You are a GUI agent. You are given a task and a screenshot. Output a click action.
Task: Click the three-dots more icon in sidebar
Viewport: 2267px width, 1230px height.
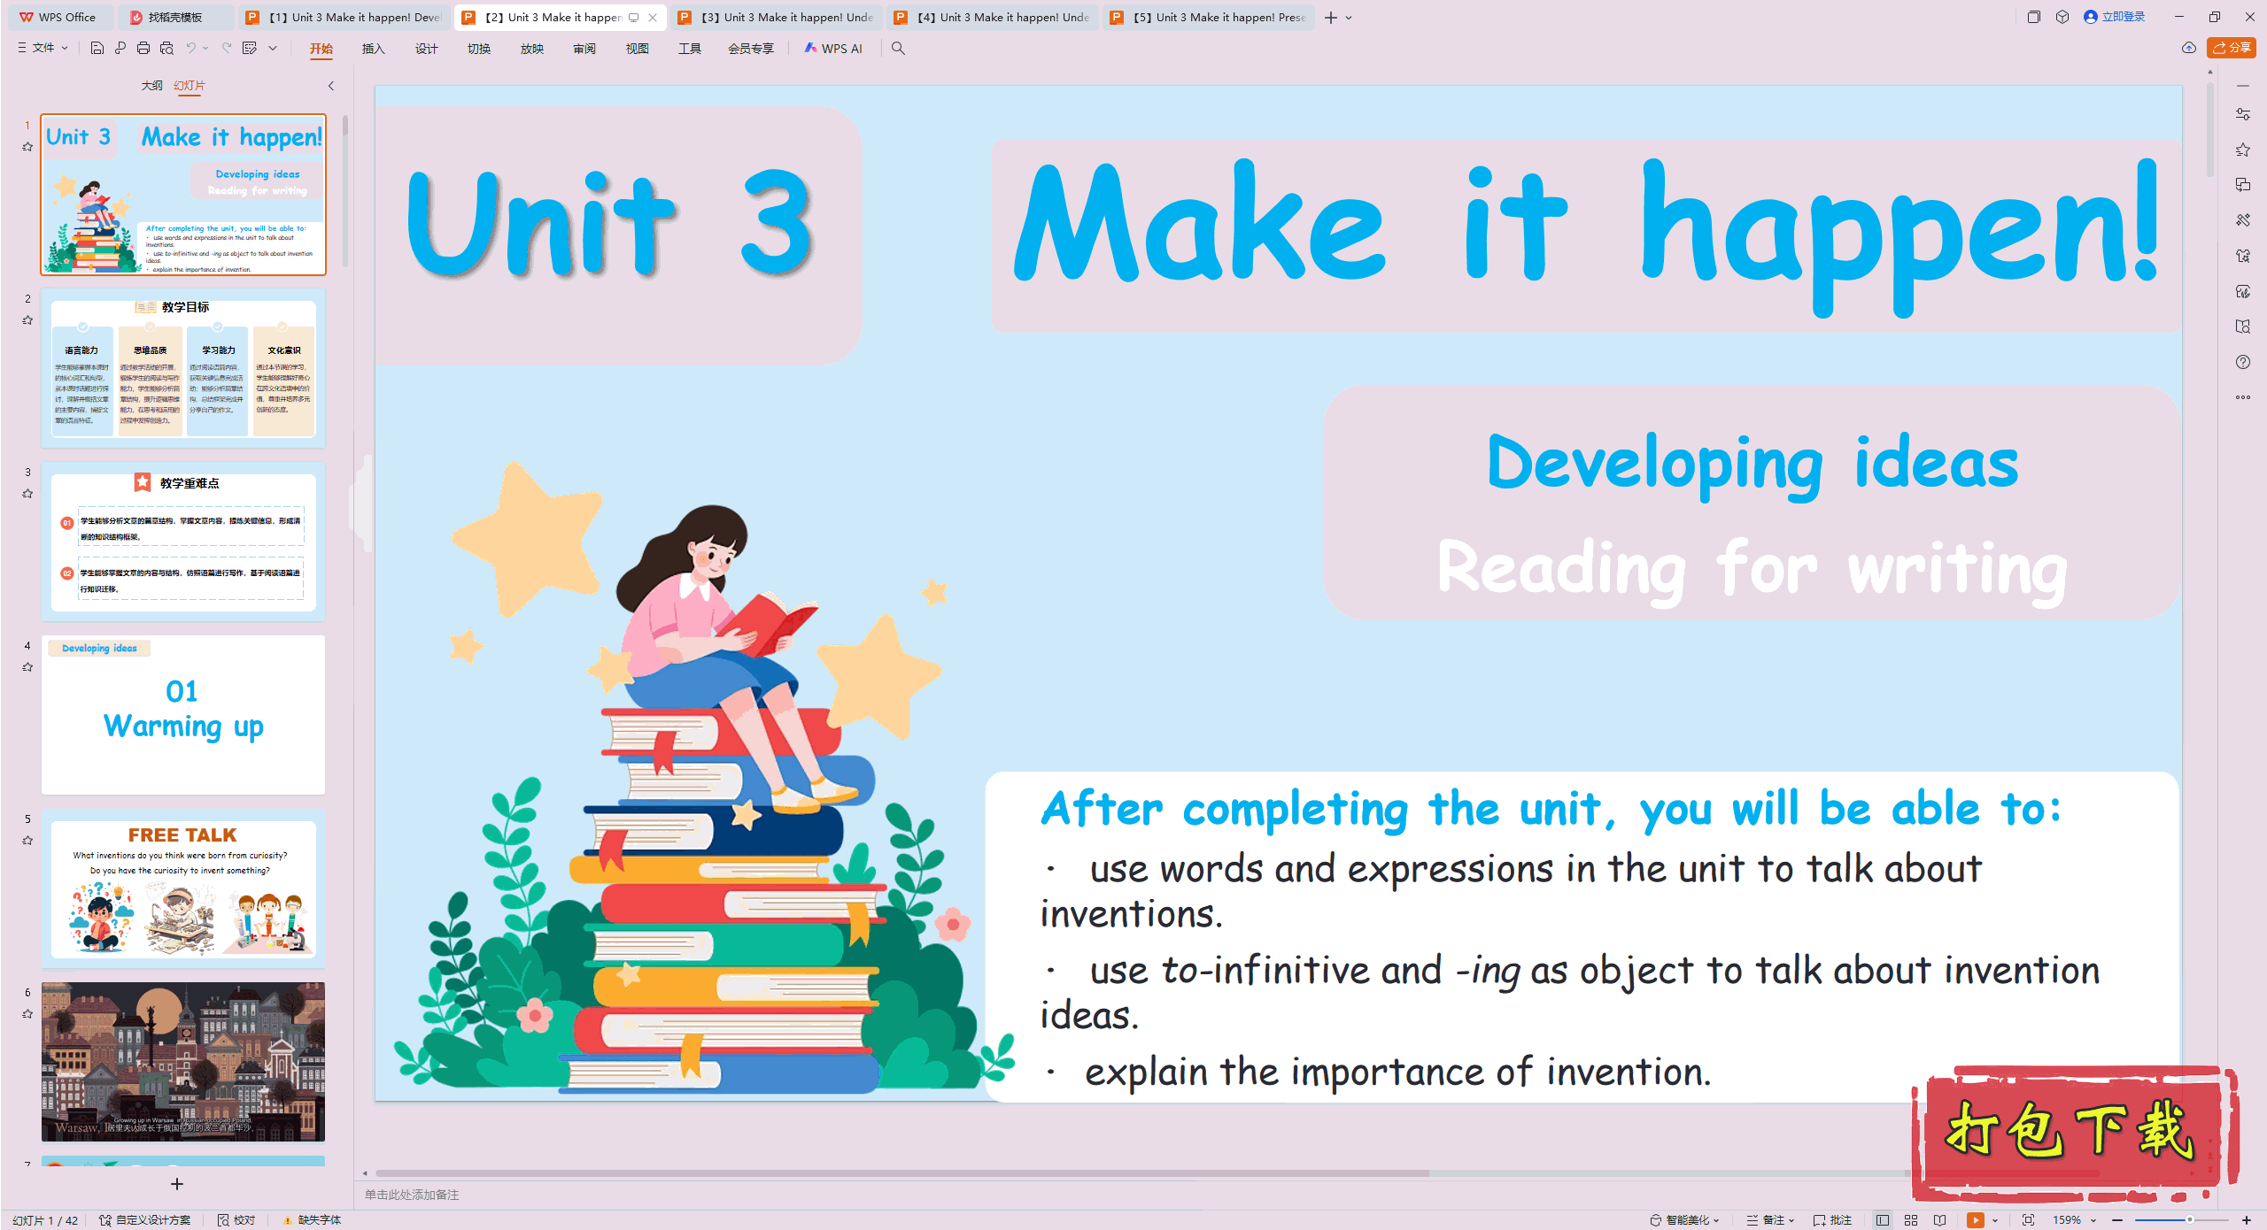[x=2243, y=397]
